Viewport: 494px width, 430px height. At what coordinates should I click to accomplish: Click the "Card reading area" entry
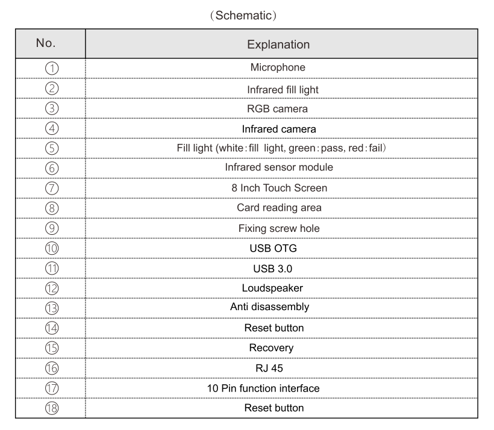[279, 208]
